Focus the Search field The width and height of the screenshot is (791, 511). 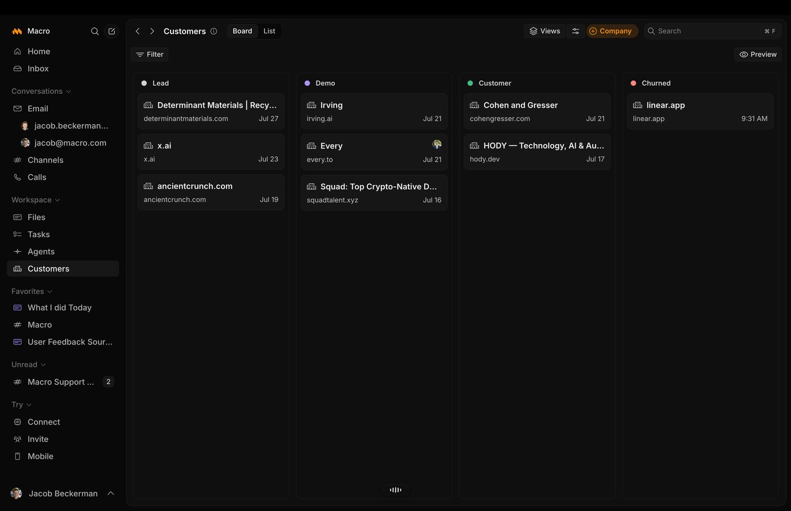pyautogui.click(x=712, y=31)
